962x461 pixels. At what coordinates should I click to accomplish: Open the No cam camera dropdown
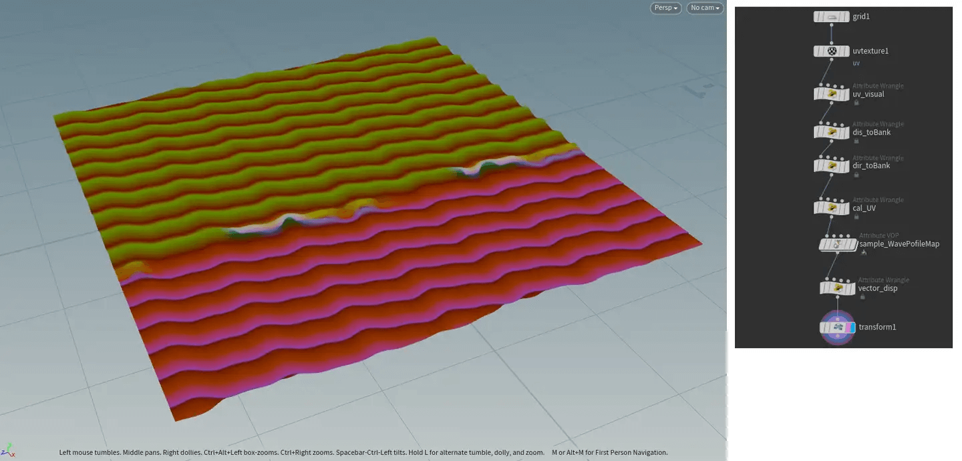click(x=705, y=8)
